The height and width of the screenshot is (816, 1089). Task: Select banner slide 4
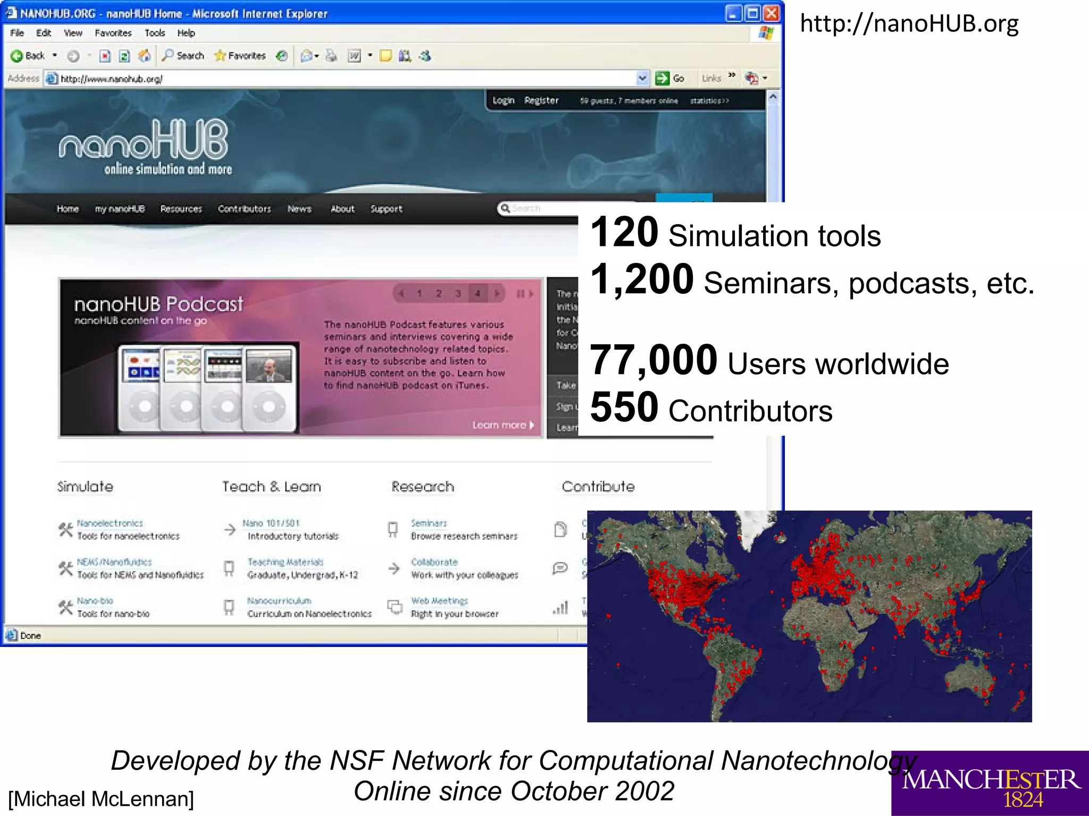click(x=478, y=293)
